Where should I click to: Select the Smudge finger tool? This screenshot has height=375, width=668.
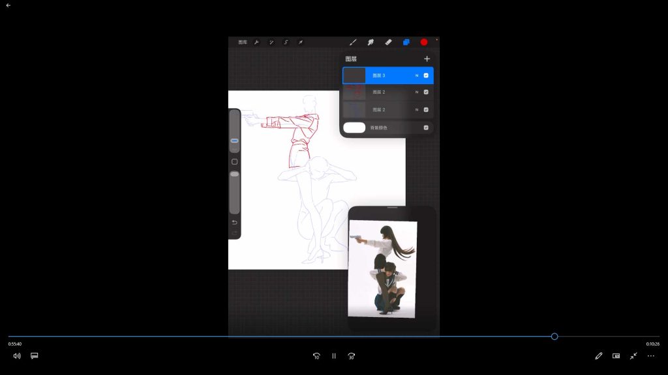pyautogui.click(x=371, y=42)
